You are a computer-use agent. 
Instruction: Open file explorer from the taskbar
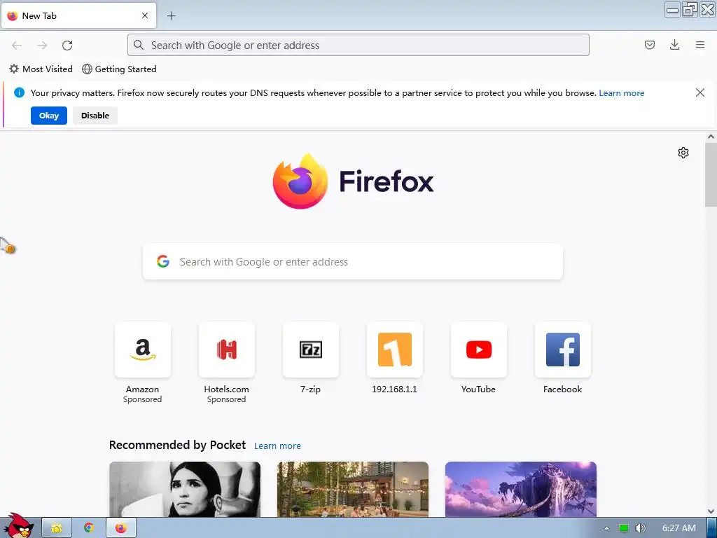click(57, 528)
